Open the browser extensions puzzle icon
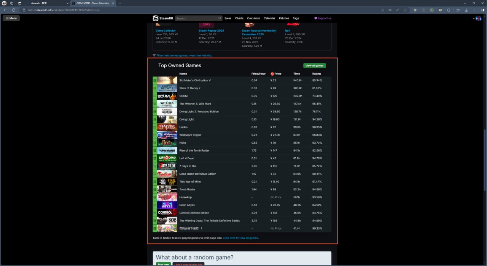Viewport: 487px width, 266px height. (x=449, y=10)
